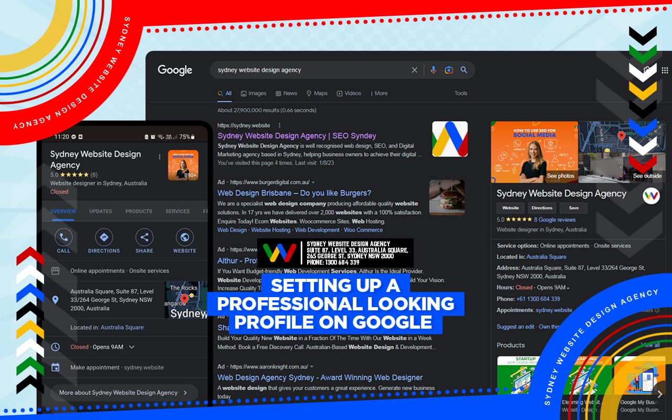Screen dimensions: 672x420
Task: Open the Google apps grid icon
Action: click(x=666, y=69)
